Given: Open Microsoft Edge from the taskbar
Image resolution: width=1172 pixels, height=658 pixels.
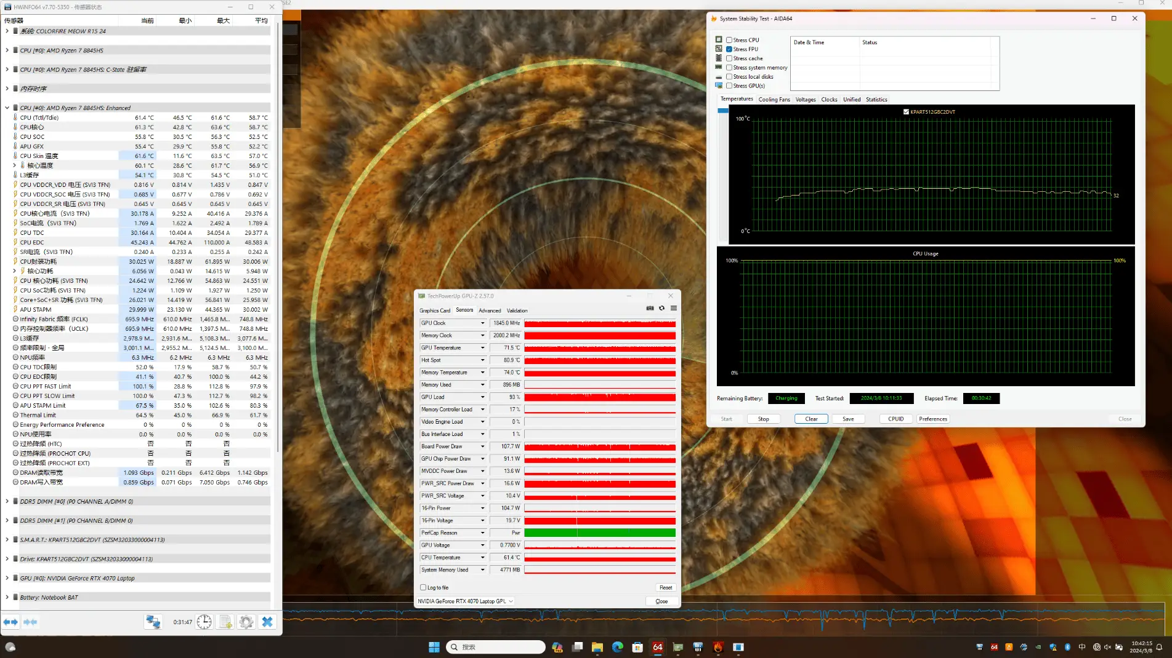Looking at the screenshot, I should tap(617, 647).
